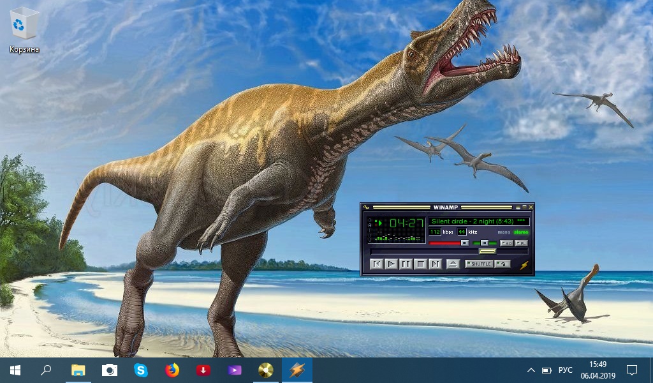Open the Winamp menu icon in title bar
Screen dimensions: 653x383
click(366, 207)
